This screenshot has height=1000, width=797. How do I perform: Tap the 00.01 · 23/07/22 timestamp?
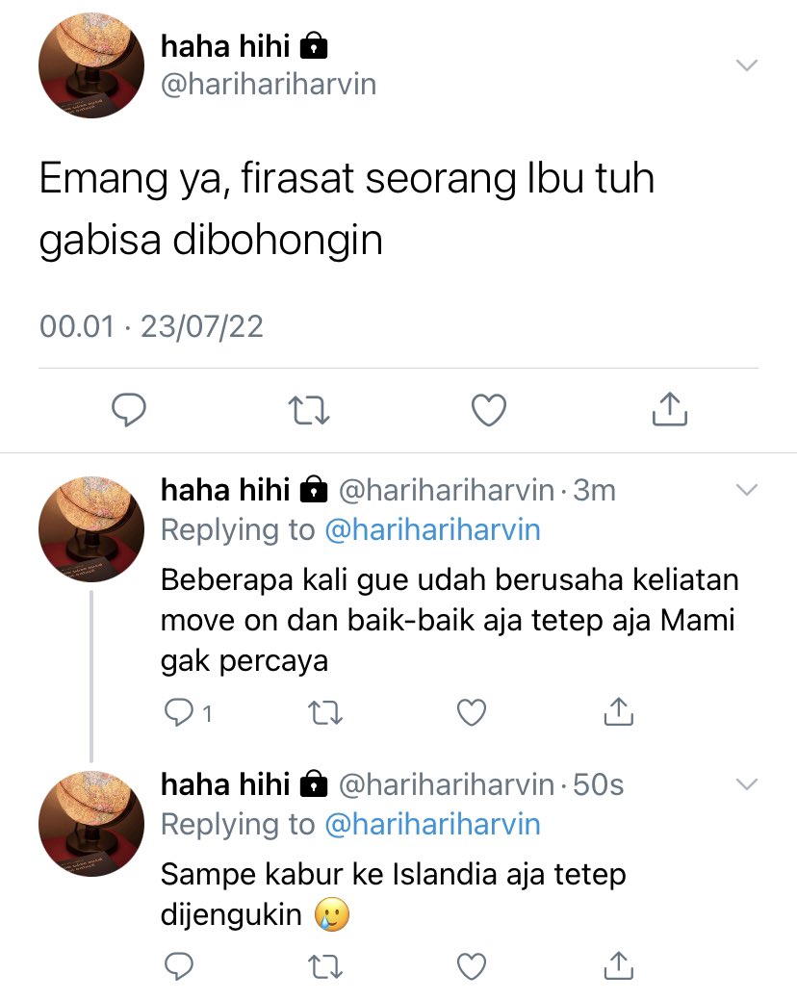pos(151,326)
